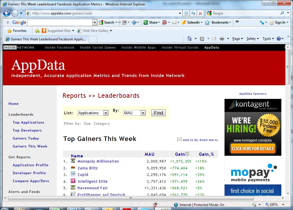
Task: Open the Page menu
Action: coord(238,39)
